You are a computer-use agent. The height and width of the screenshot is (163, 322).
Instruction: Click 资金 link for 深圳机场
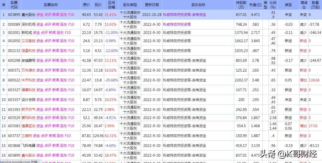click(40, 24)
